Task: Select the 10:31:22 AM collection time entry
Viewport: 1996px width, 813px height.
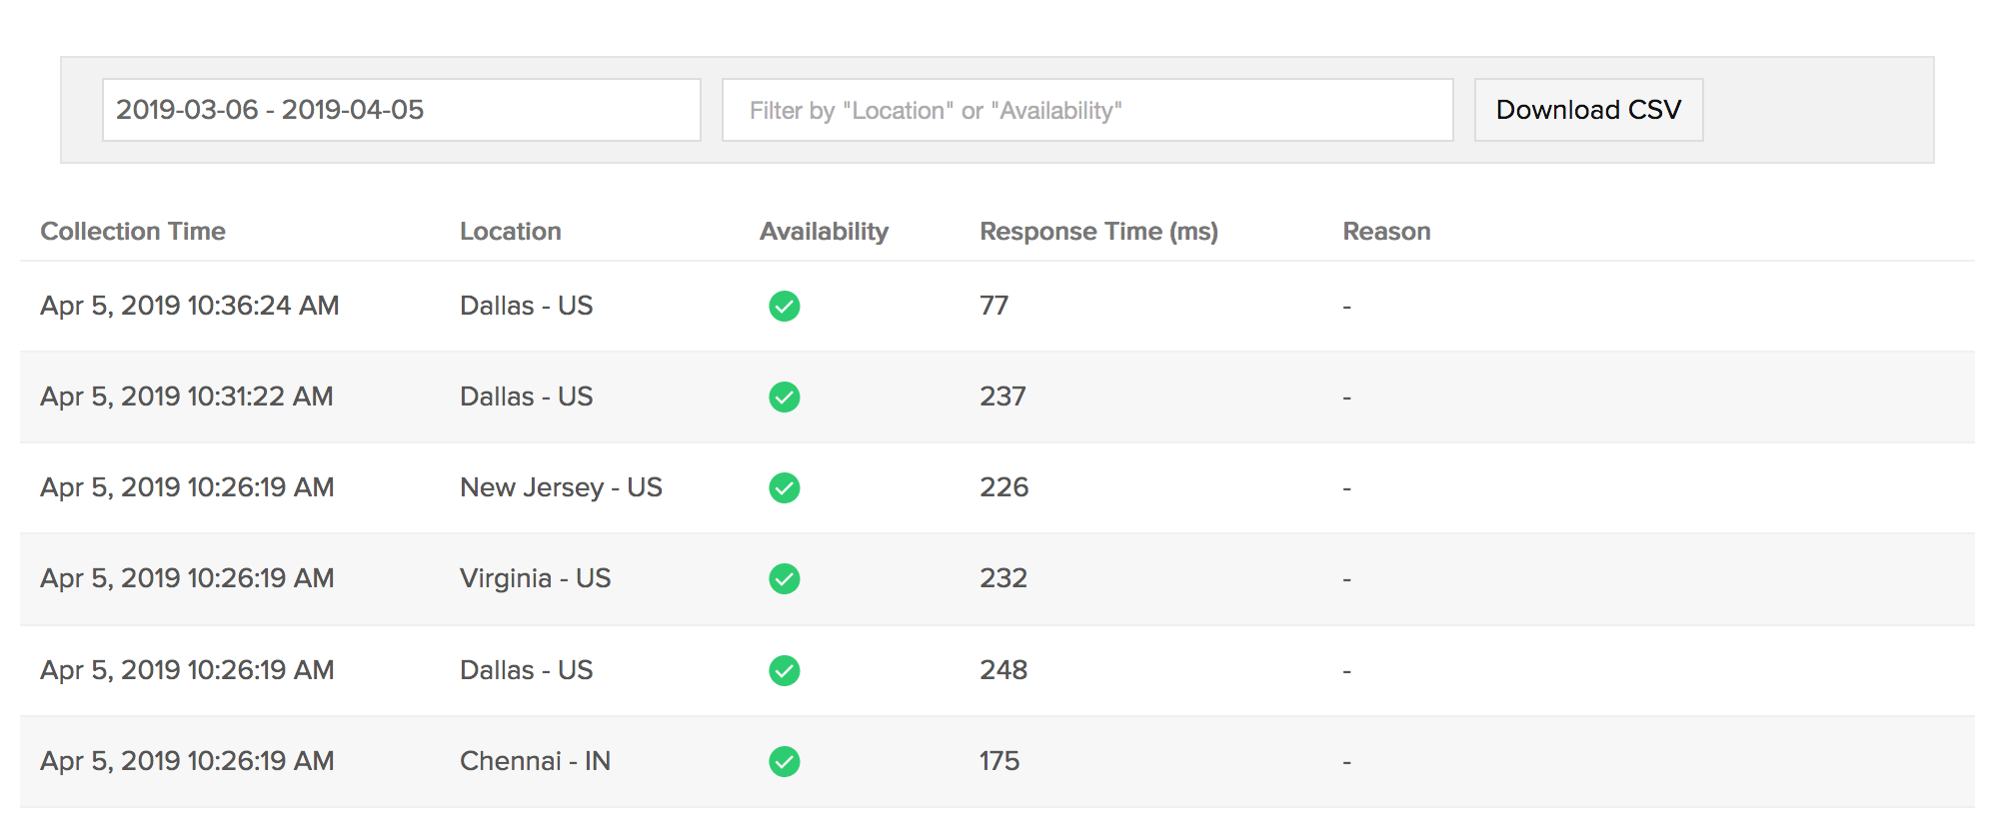Action: [187, 397]
